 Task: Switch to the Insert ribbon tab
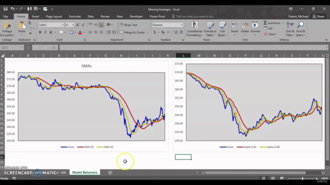click(x=36, y=16)
